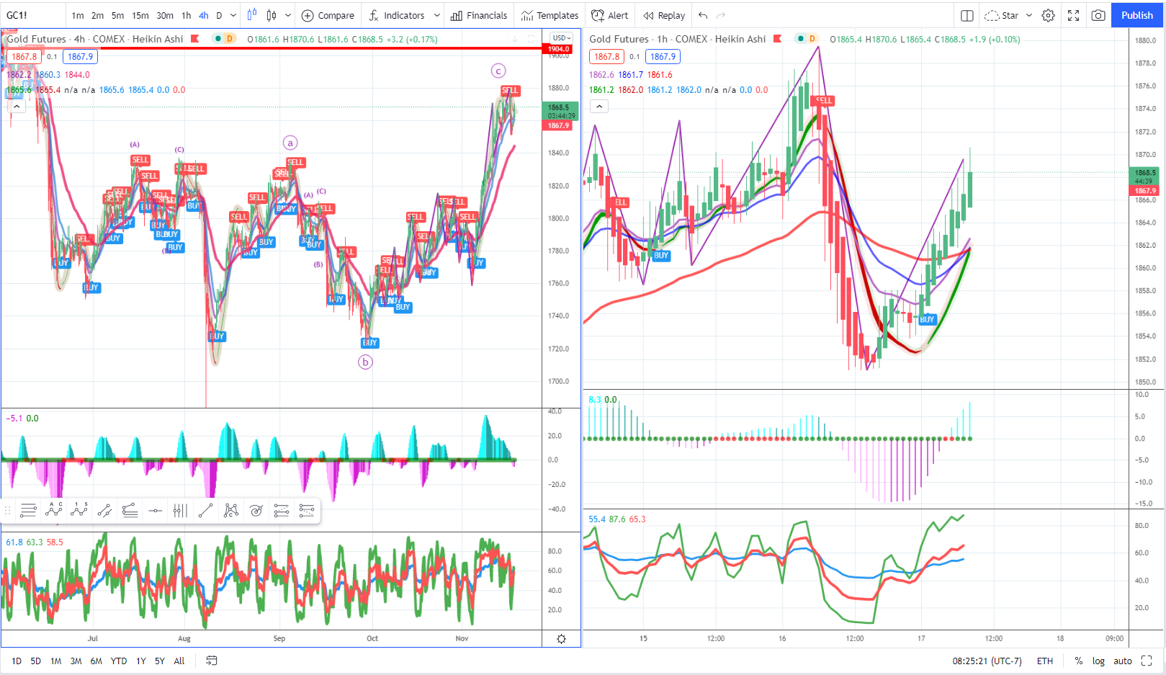Set range to 5Y

pyautogui.click(x=160, y=661)
